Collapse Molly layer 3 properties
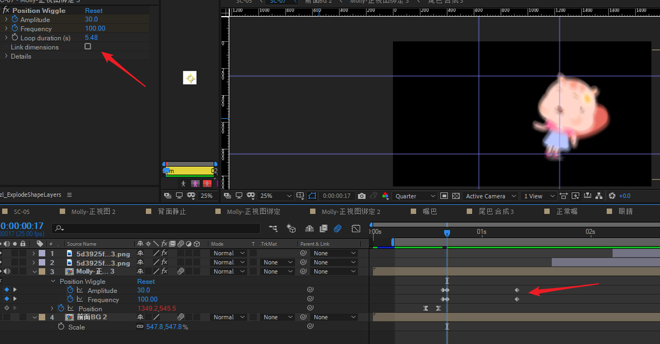660x344 pixels. tap(34, 272)
